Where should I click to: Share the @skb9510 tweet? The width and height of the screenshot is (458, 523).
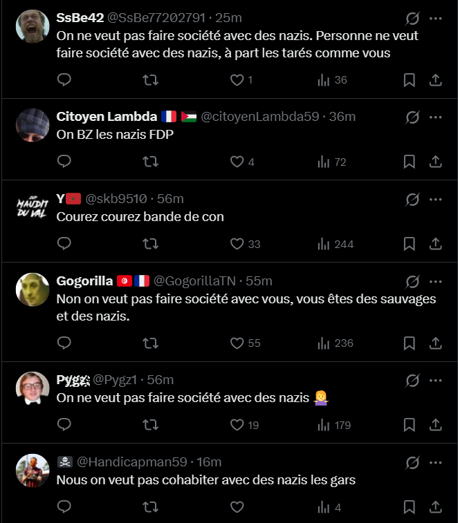(x=435, y=244)
